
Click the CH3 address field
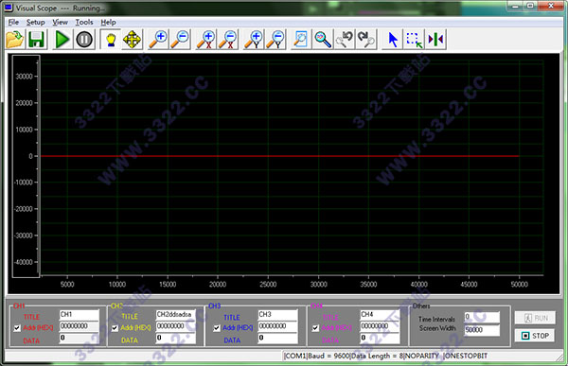277,326
